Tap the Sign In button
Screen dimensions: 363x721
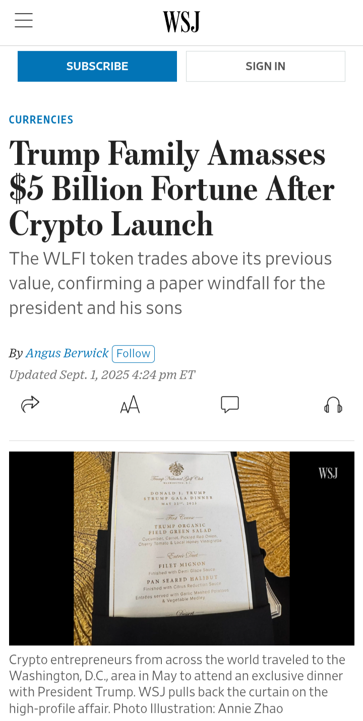coord(265,66)
